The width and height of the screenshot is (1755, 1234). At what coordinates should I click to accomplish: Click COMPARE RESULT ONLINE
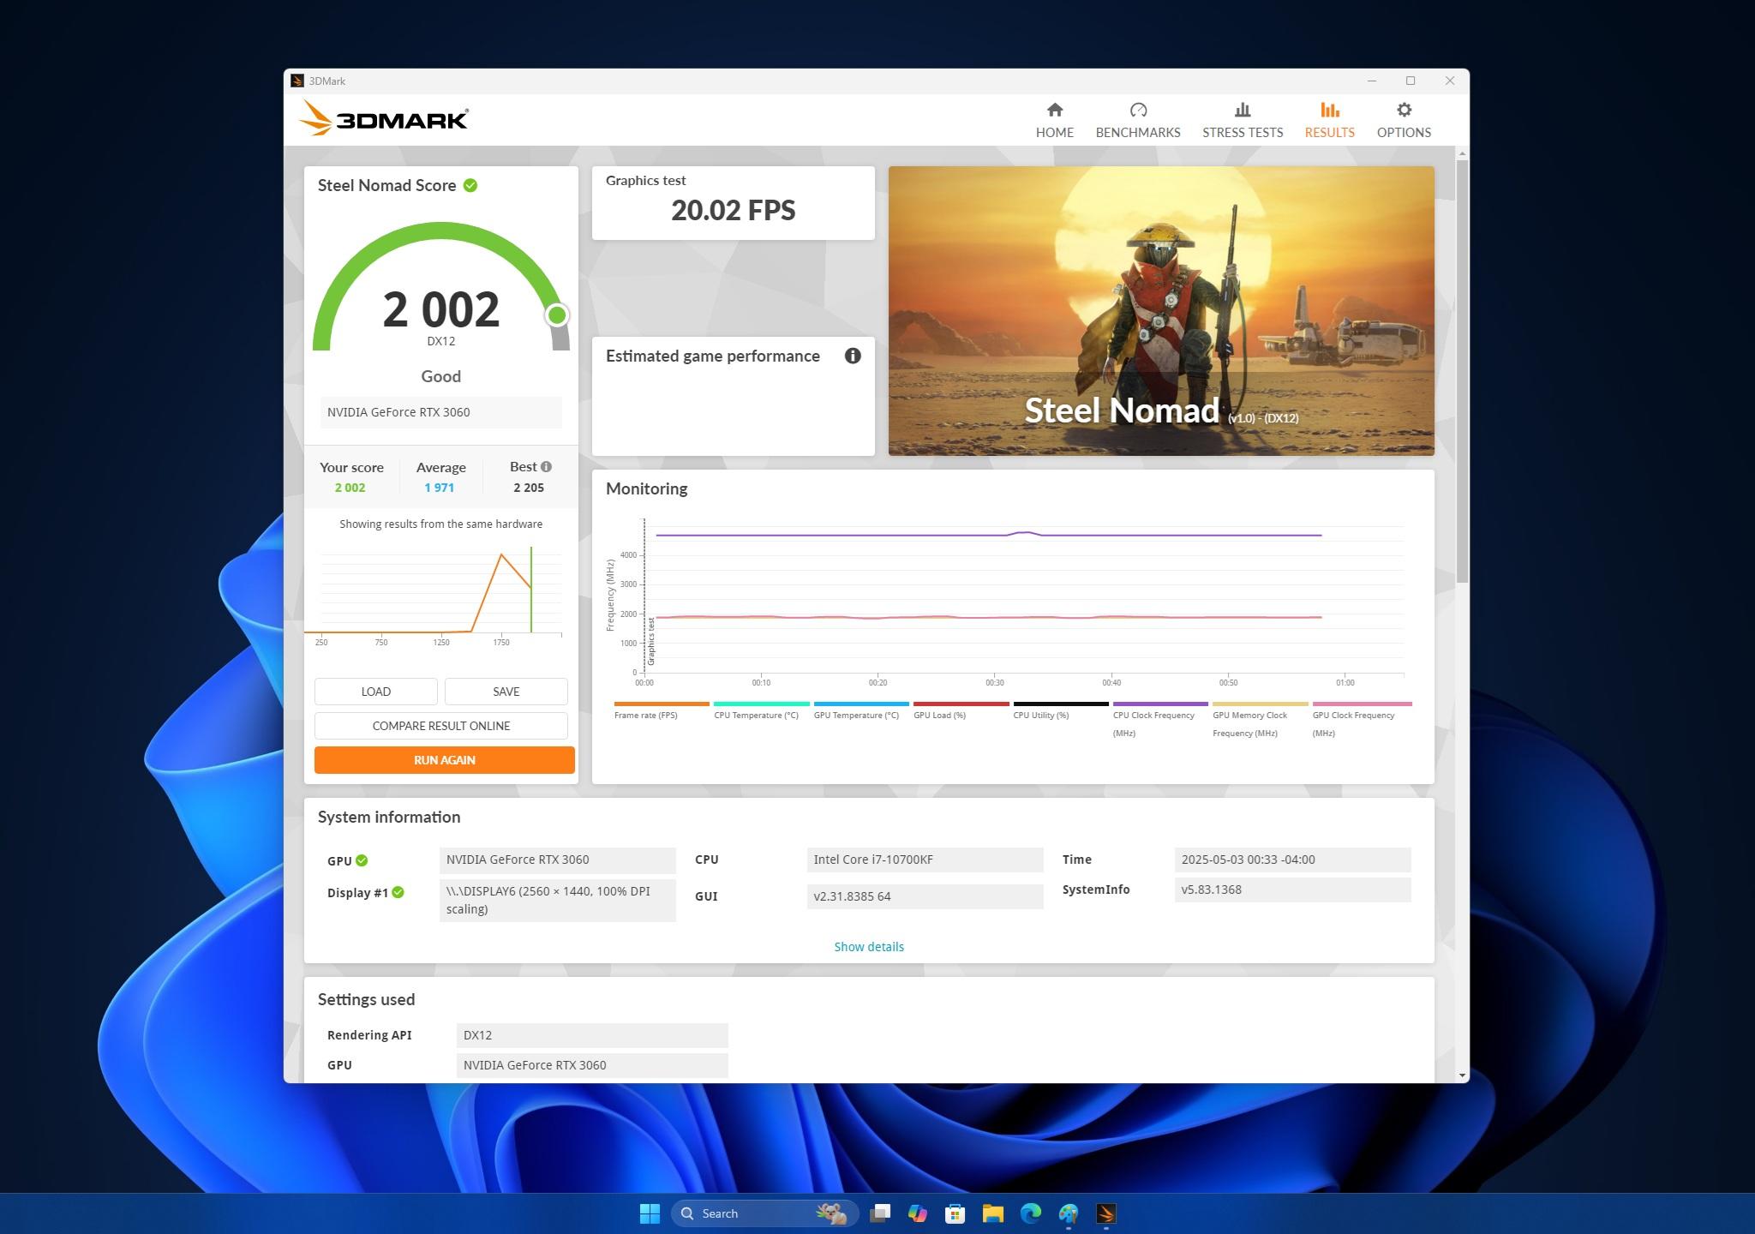click(441, 726)
